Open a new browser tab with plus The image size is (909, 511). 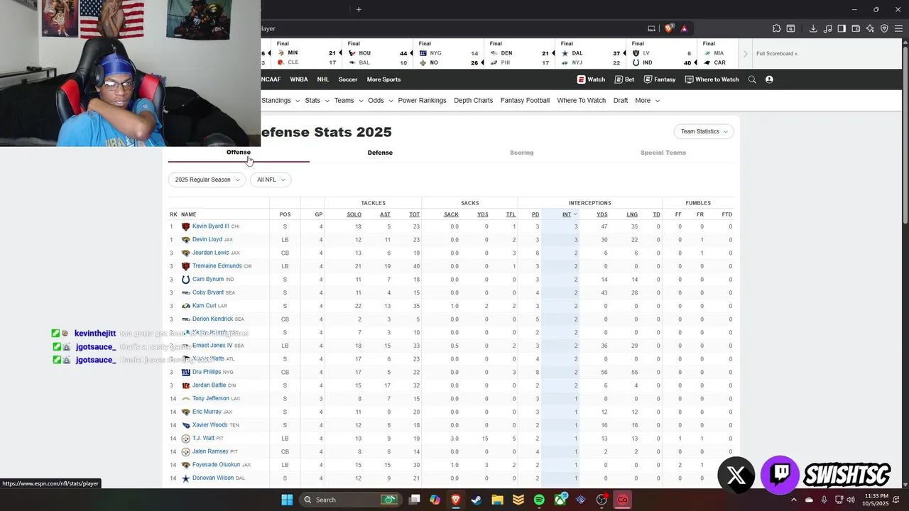click(359, 9)
